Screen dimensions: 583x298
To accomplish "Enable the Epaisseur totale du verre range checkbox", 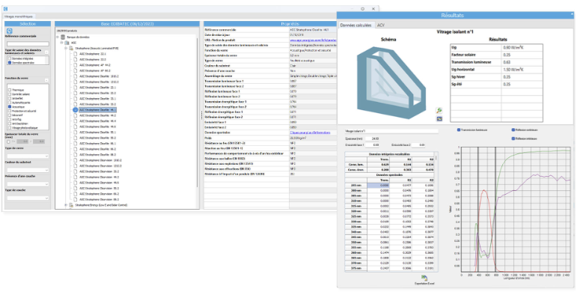I will click(8, 142).
